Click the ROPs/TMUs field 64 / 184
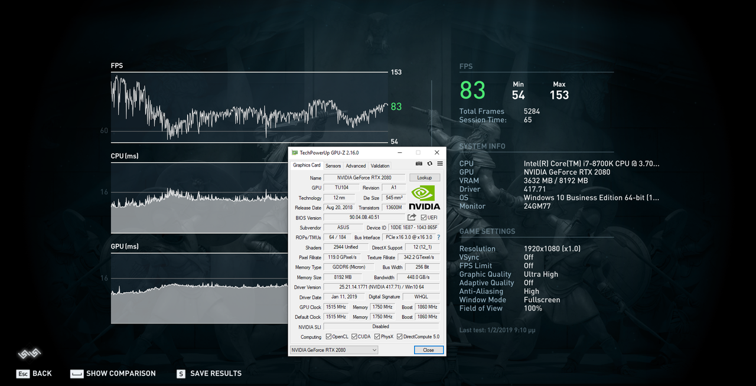 pos(337,237)
